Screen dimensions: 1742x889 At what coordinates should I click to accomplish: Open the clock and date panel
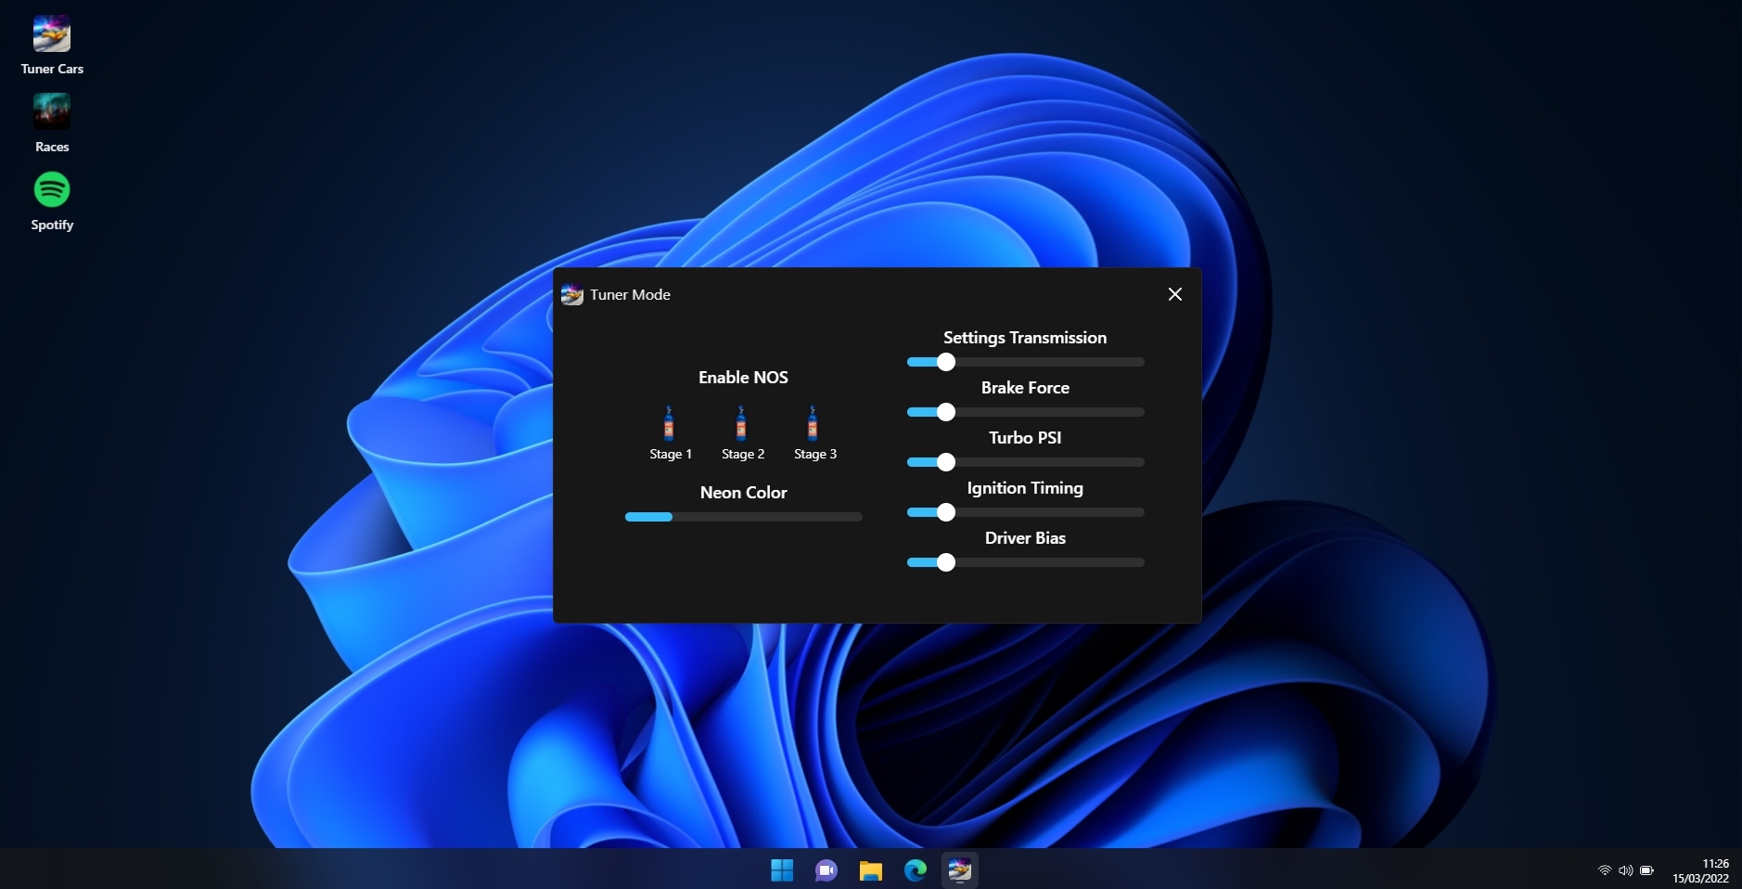coord(1701,870)
